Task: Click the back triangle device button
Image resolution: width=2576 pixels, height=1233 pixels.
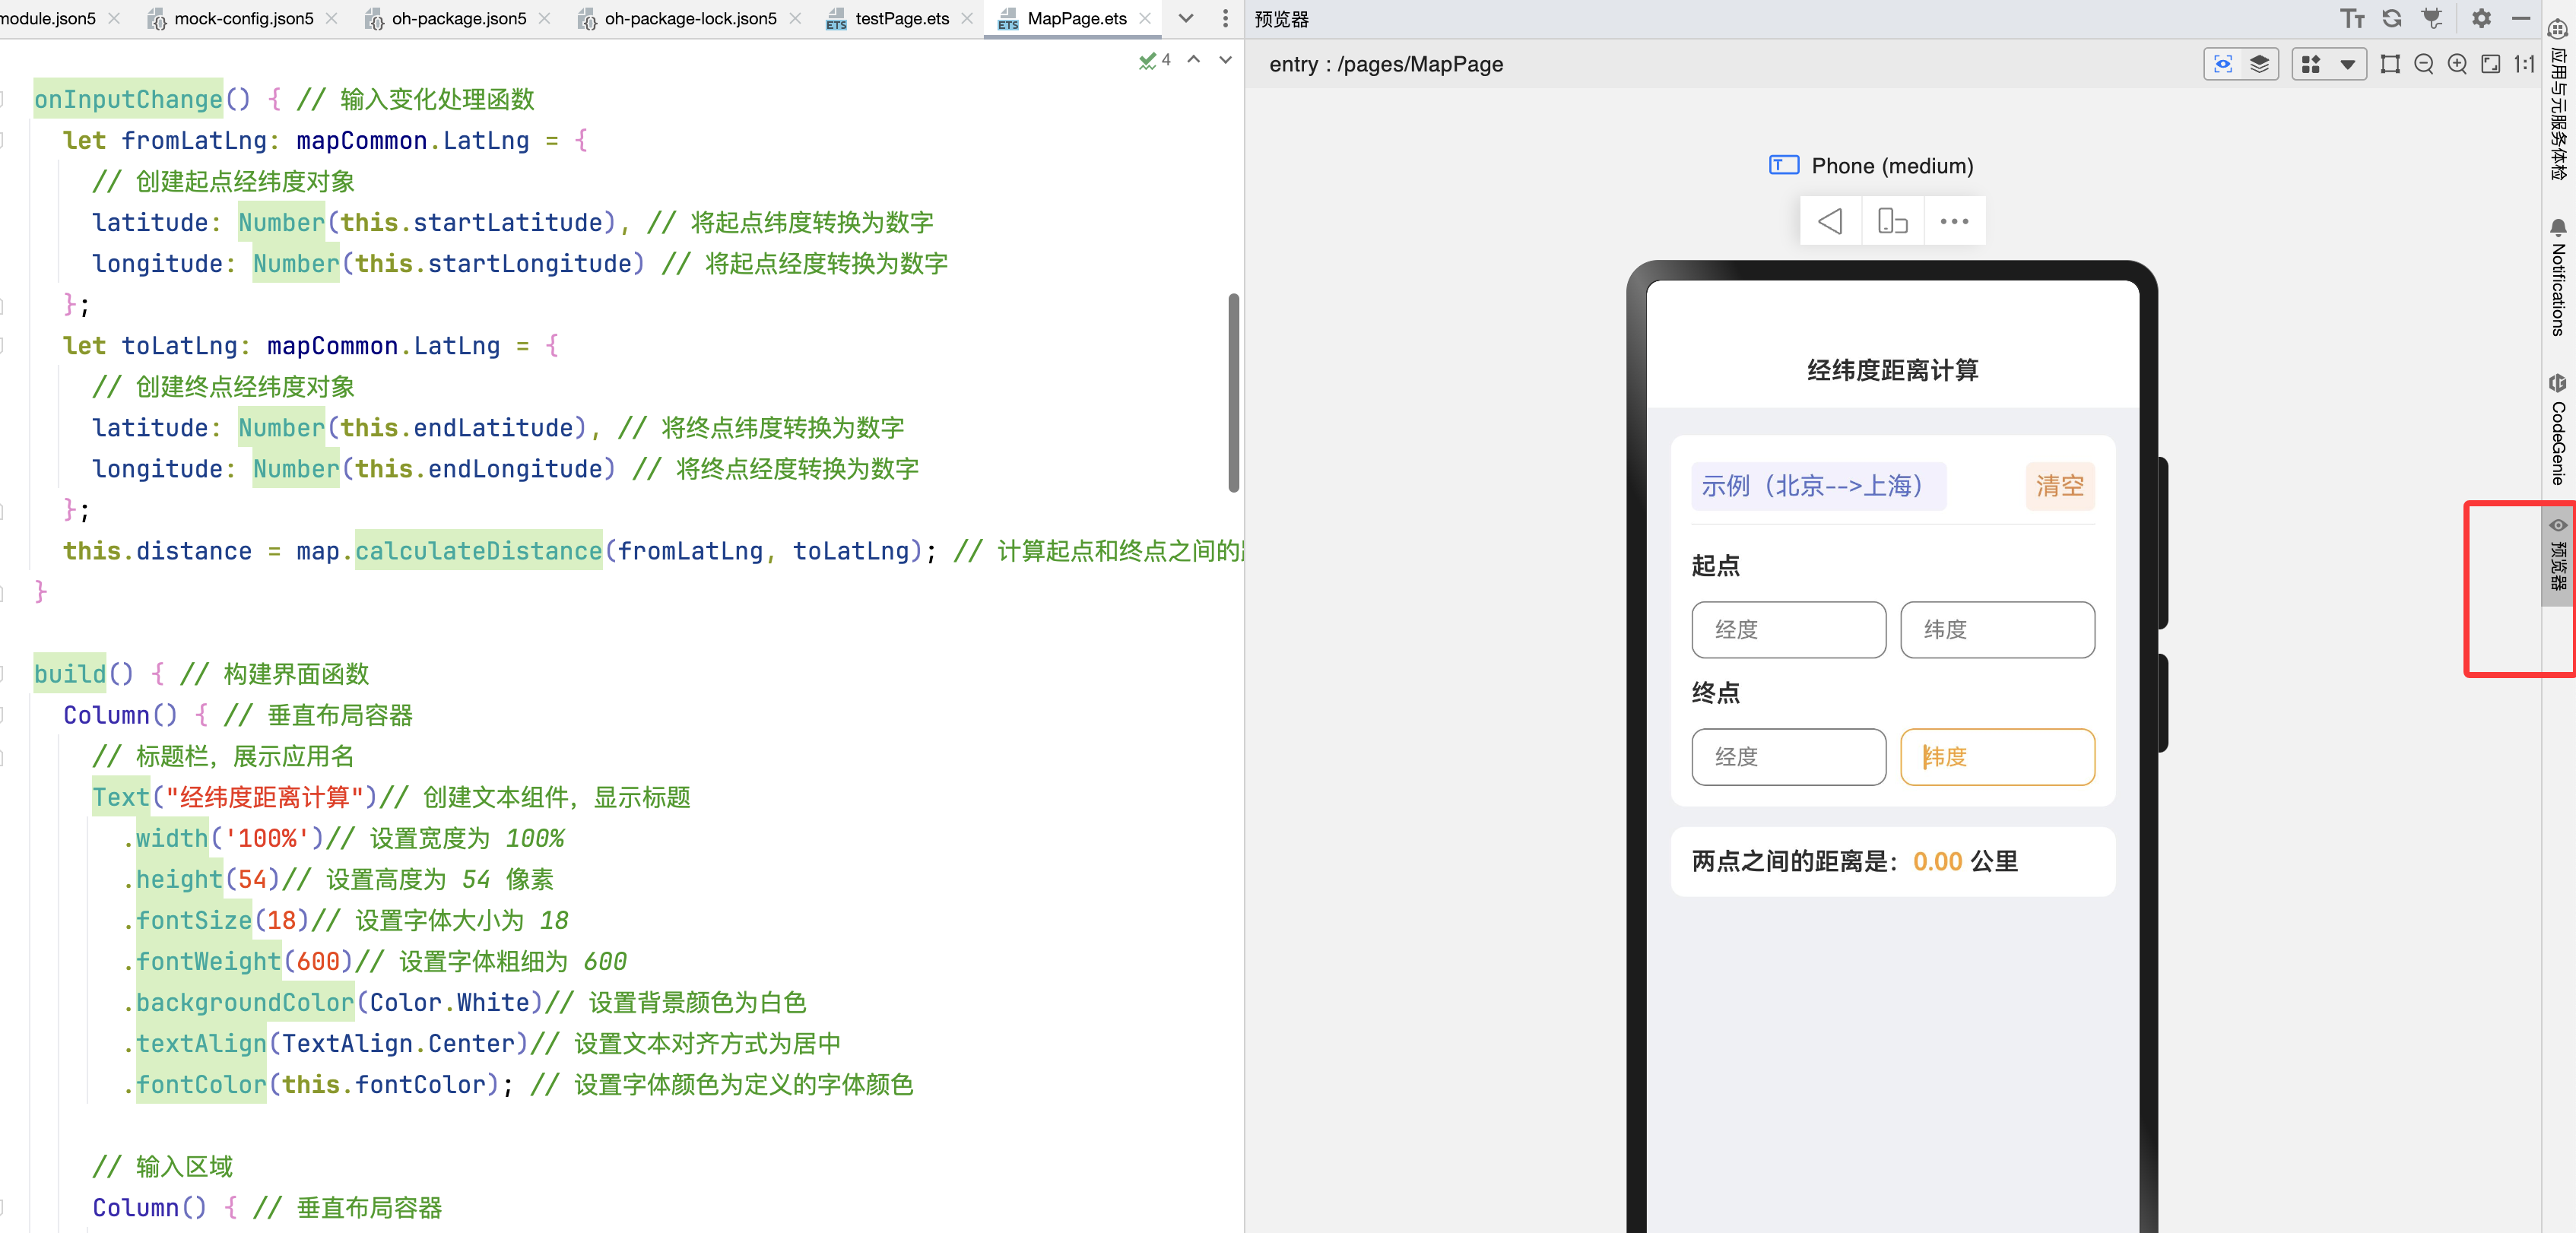Action: [1830, 221]
